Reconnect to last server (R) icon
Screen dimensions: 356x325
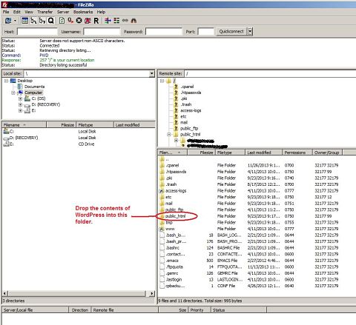pos(96,21)
